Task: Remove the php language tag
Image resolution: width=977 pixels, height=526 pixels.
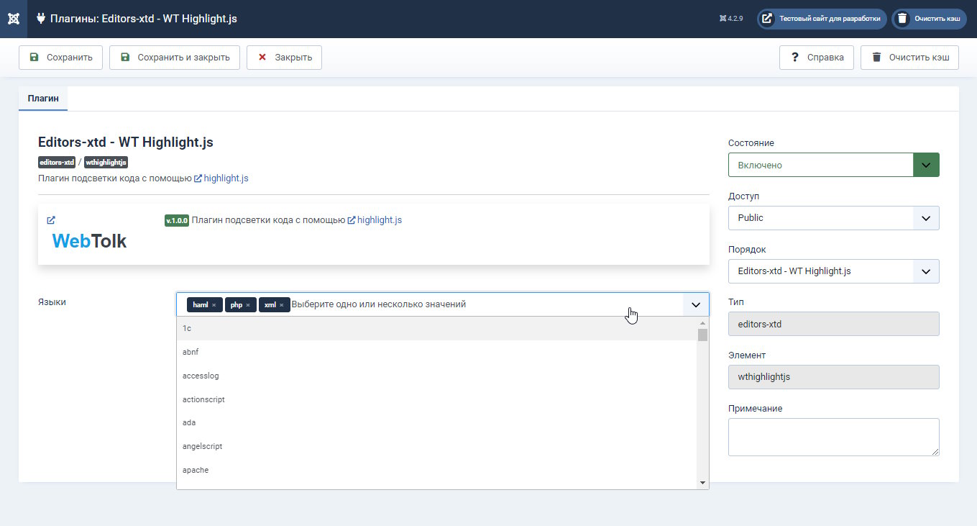Action: click(248, 305)
